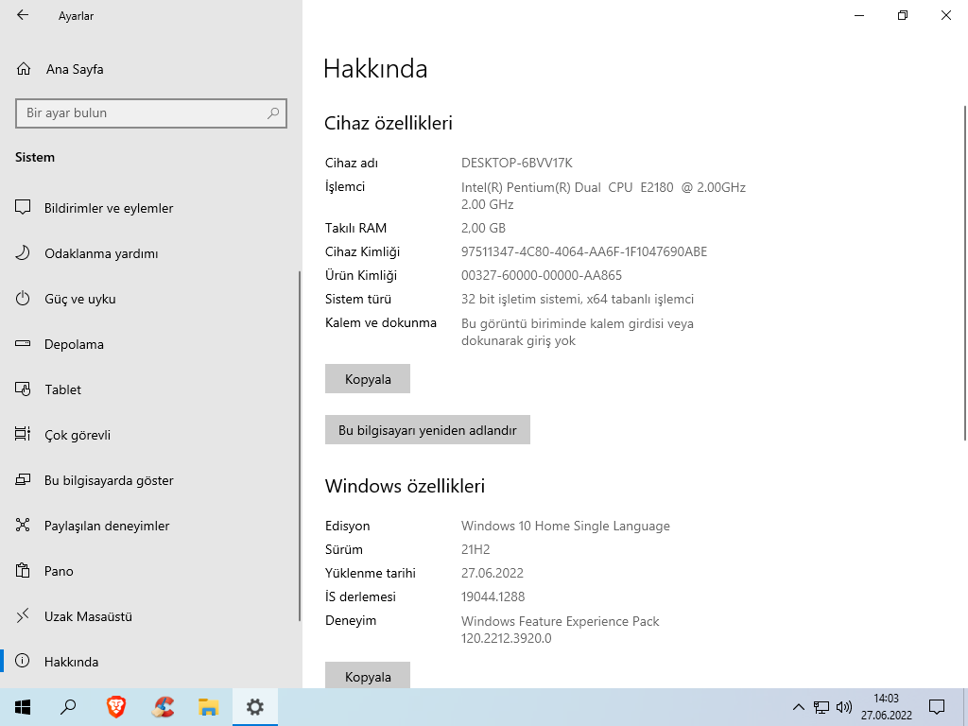Viewport: 968px width, 726px height.
Task: Click the settings page vertical scrollbar
Action: (x=965, y=273)
